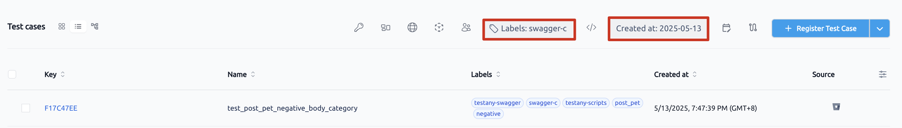
Task: Switch to tree hierarchy view
Action: coord(95,27)
